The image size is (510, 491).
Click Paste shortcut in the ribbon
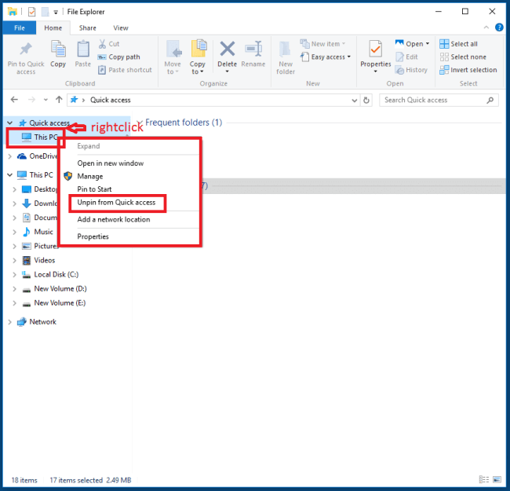[126, 70]
